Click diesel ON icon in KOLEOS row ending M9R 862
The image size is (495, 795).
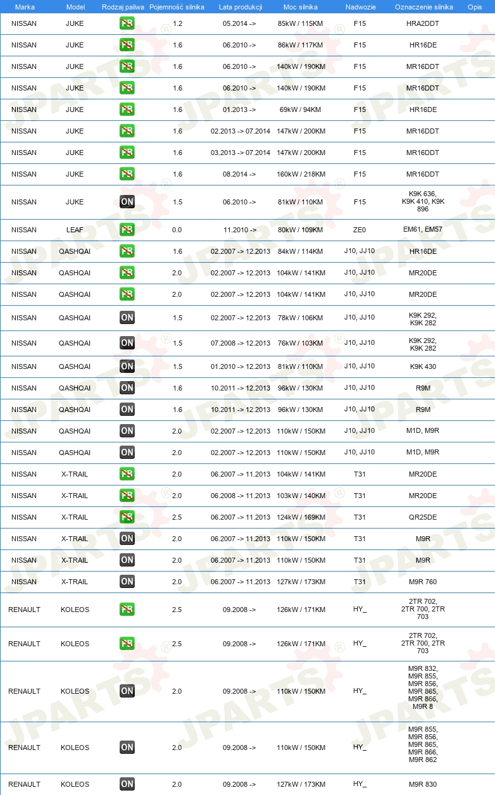point(127,748)
